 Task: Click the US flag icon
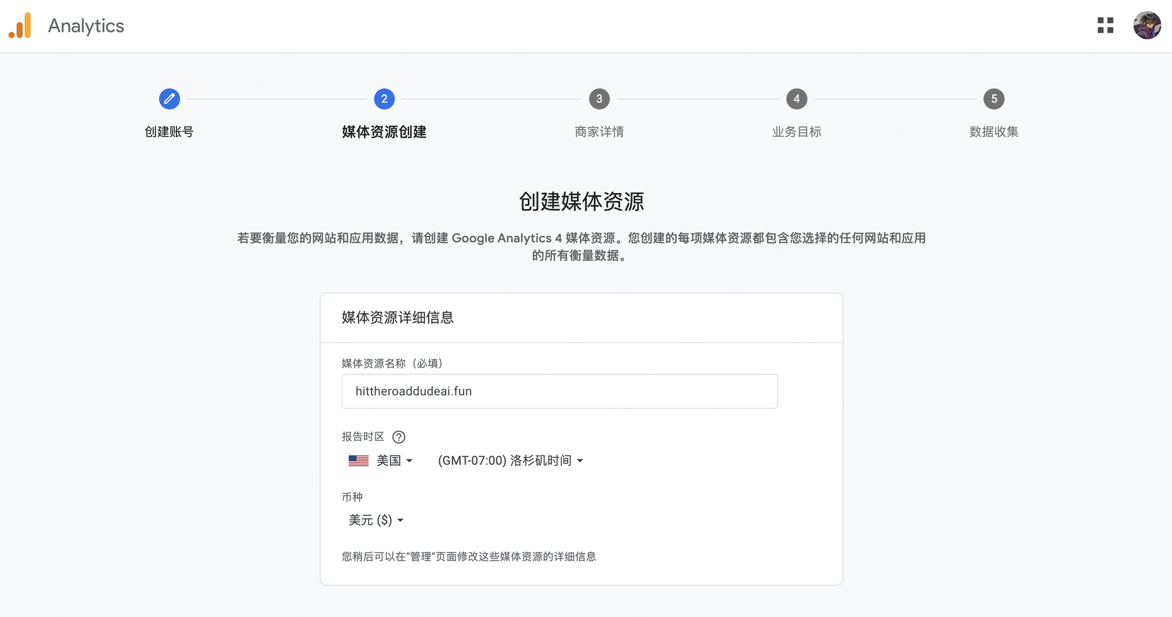tap(359, 461)
